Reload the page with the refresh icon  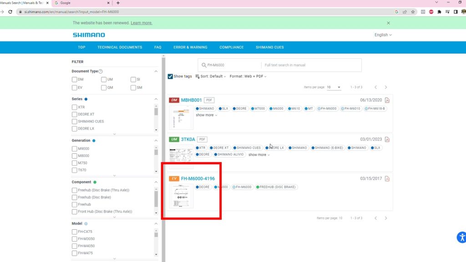10,12
